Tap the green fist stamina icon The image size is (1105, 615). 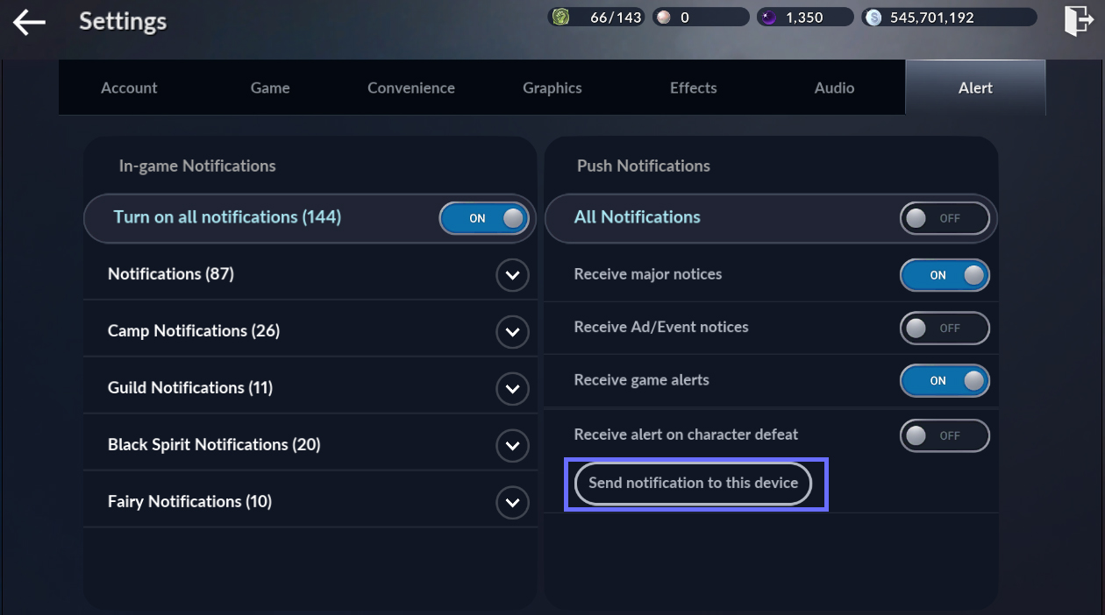560,18
